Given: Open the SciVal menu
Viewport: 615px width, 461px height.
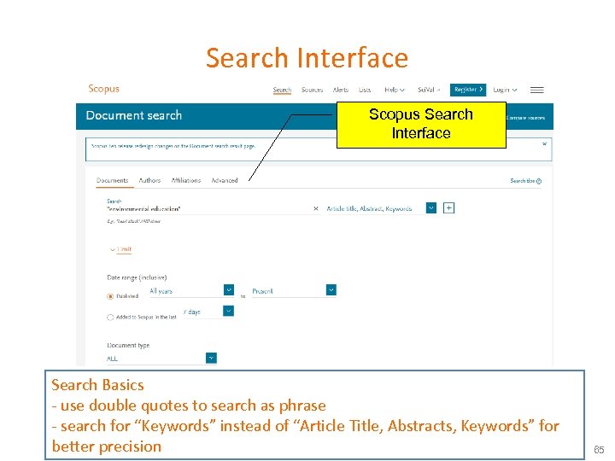Looking at the screenshot, I should point(429,90).
